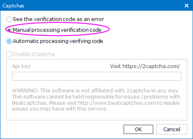Image resolution: width=193 pixels, height=139 pixels.
Task: Click the blank title bar area beside Captchas
Action: pos(103,6)
